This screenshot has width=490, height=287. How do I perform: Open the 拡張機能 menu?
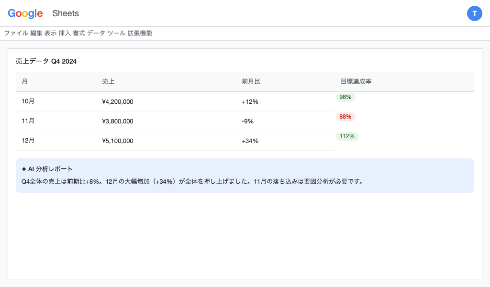coord(140,33)
